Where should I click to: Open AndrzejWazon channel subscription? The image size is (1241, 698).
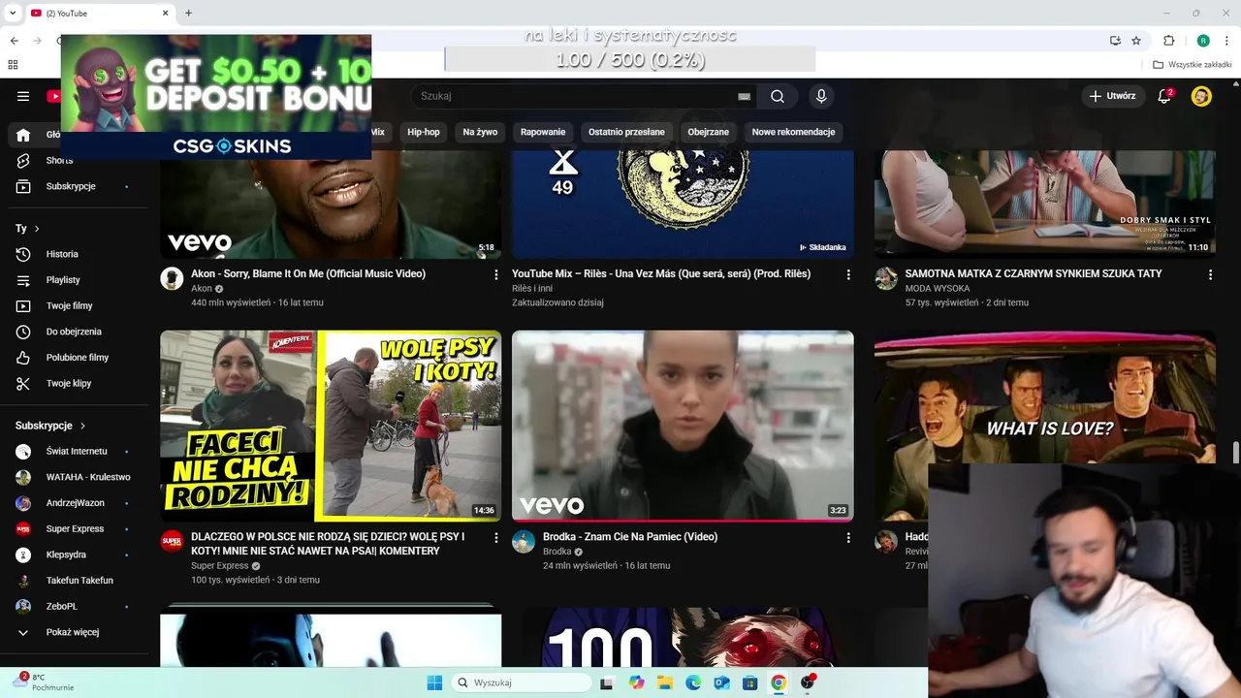tap(77, 503)
